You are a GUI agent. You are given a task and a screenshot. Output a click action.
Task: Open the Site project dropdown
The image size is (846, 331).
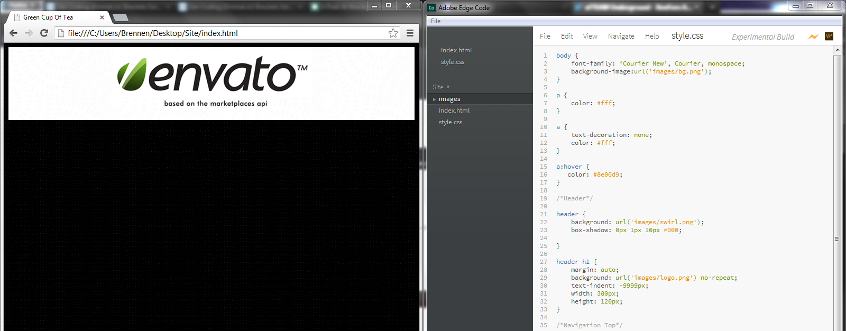441,87
